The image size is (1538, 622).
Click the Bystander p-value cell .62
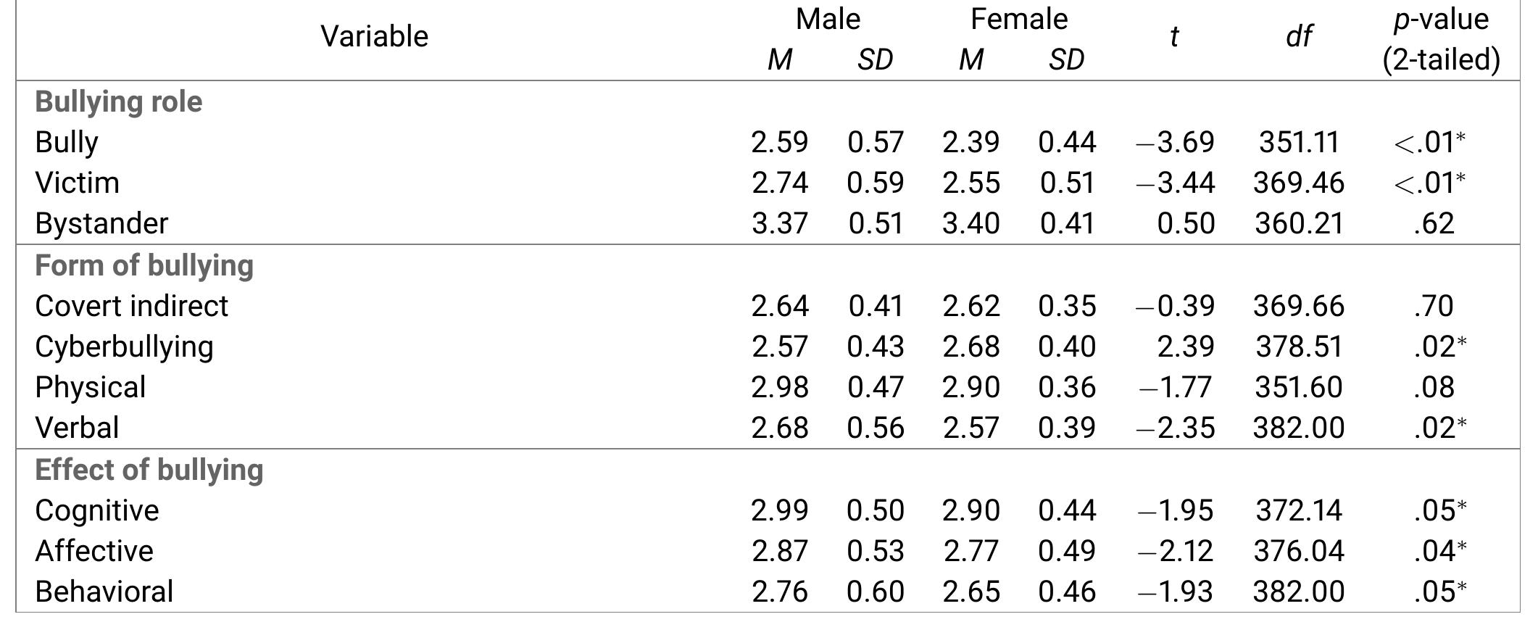pyautogui.click(x=1434, y=223)
